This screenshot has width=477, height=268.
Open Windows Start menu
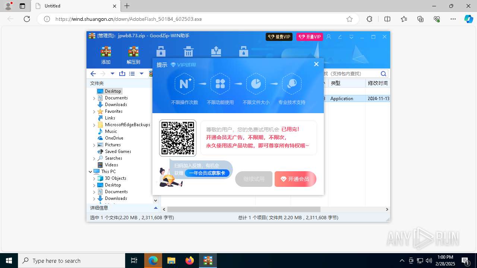(9, 261)
